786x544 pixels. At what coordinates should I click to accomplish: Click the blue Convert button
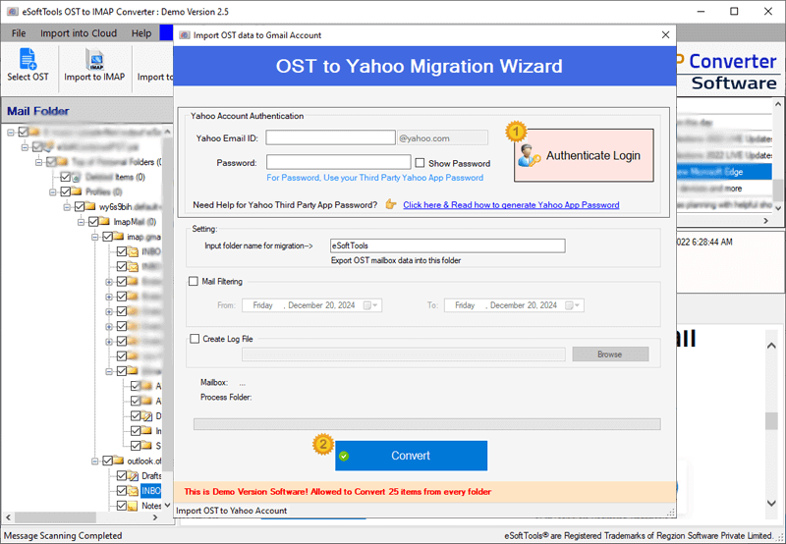coord(411,456)
